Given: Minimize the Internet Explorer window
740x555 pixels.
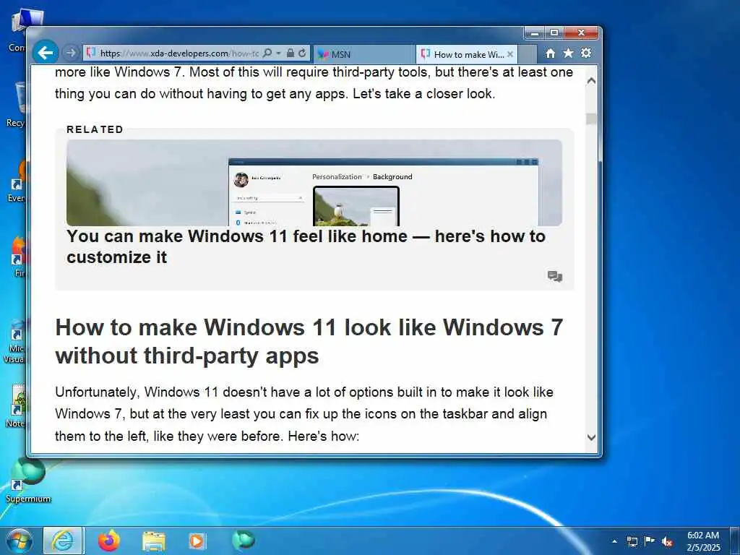Looking at the screenshot, I should point(534,33).
